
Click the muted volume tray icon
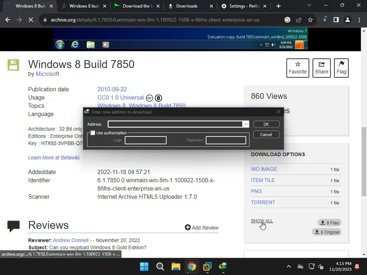(321, 266)
